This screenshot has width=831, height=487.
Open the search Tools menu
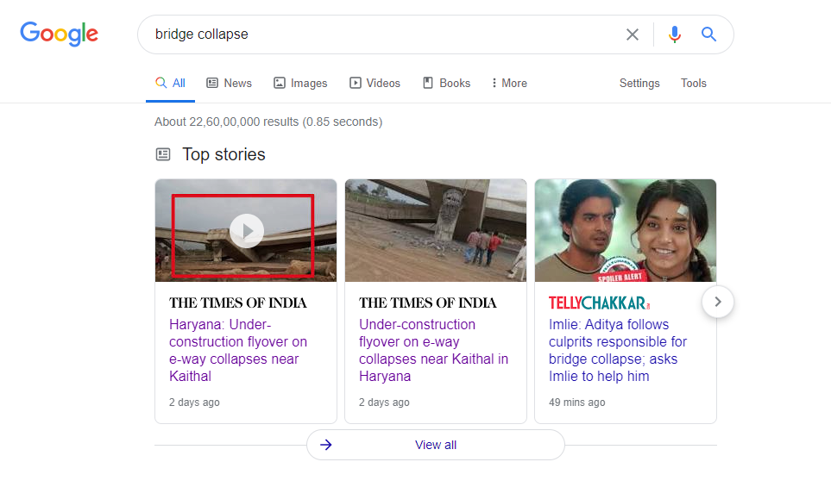point(693,83)
